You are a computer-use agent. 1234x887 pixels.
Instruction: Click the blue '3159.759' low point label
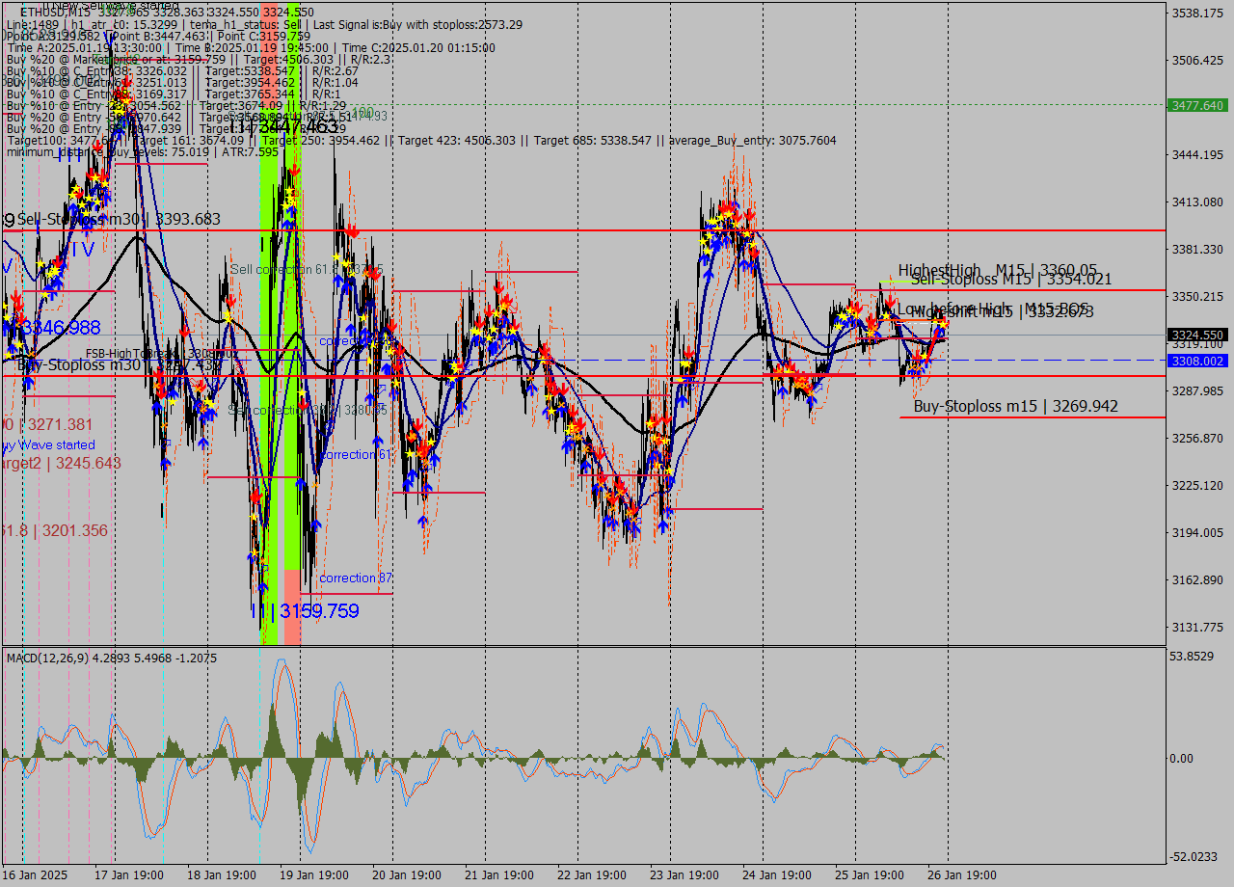[x=319, y=611]
